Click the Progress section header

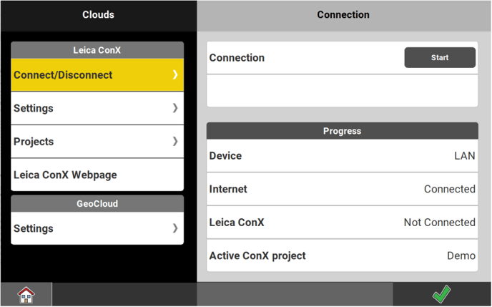342,131
